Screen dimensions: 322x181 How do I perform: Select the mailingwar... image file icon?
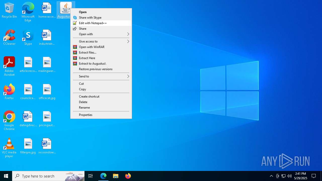click(47, 65)
